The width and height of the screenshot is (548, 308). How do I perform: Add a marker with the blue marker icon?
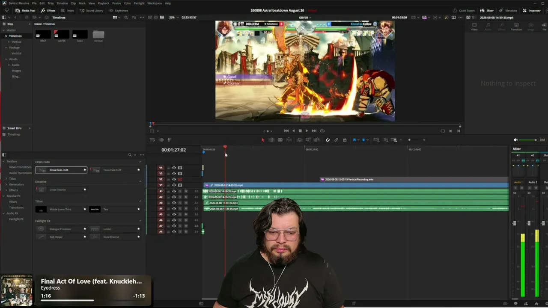click(363, 140)
